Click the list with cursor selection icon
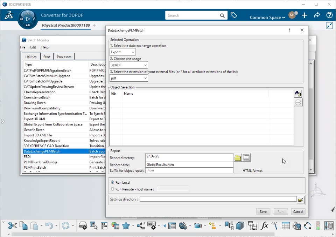This screenshot has width=336, height=237. point(93,226)
